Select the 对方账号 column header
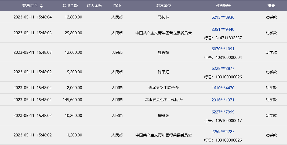 pyautogui.click(x=223, y=6)
